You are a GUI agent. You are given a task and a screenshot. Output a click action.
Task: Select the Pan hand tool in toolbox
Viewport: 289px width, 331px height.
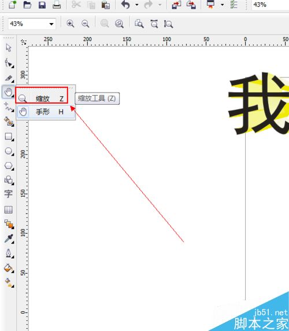9,92
